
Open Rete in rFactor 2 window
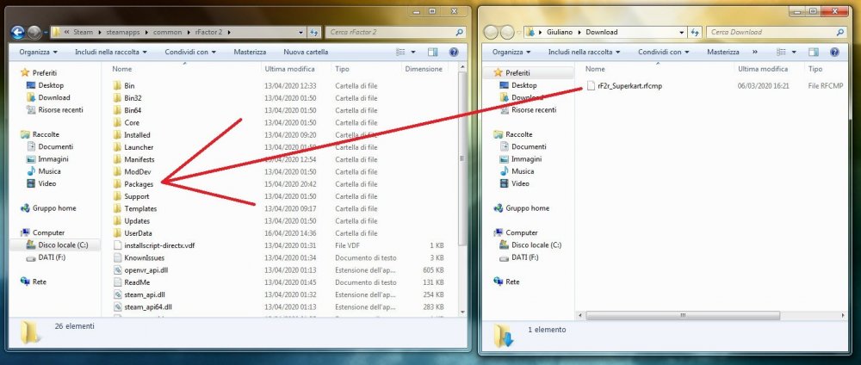point(39,281)
